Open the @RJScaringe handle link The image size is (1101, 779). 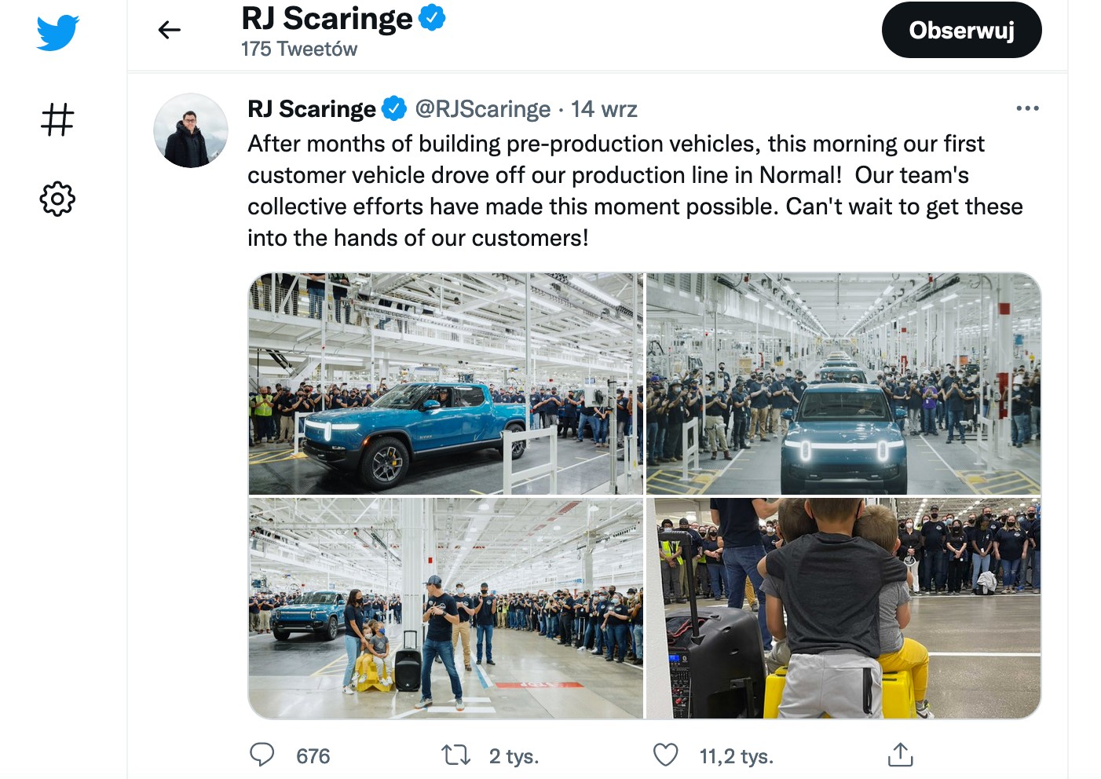coord(482,109)
